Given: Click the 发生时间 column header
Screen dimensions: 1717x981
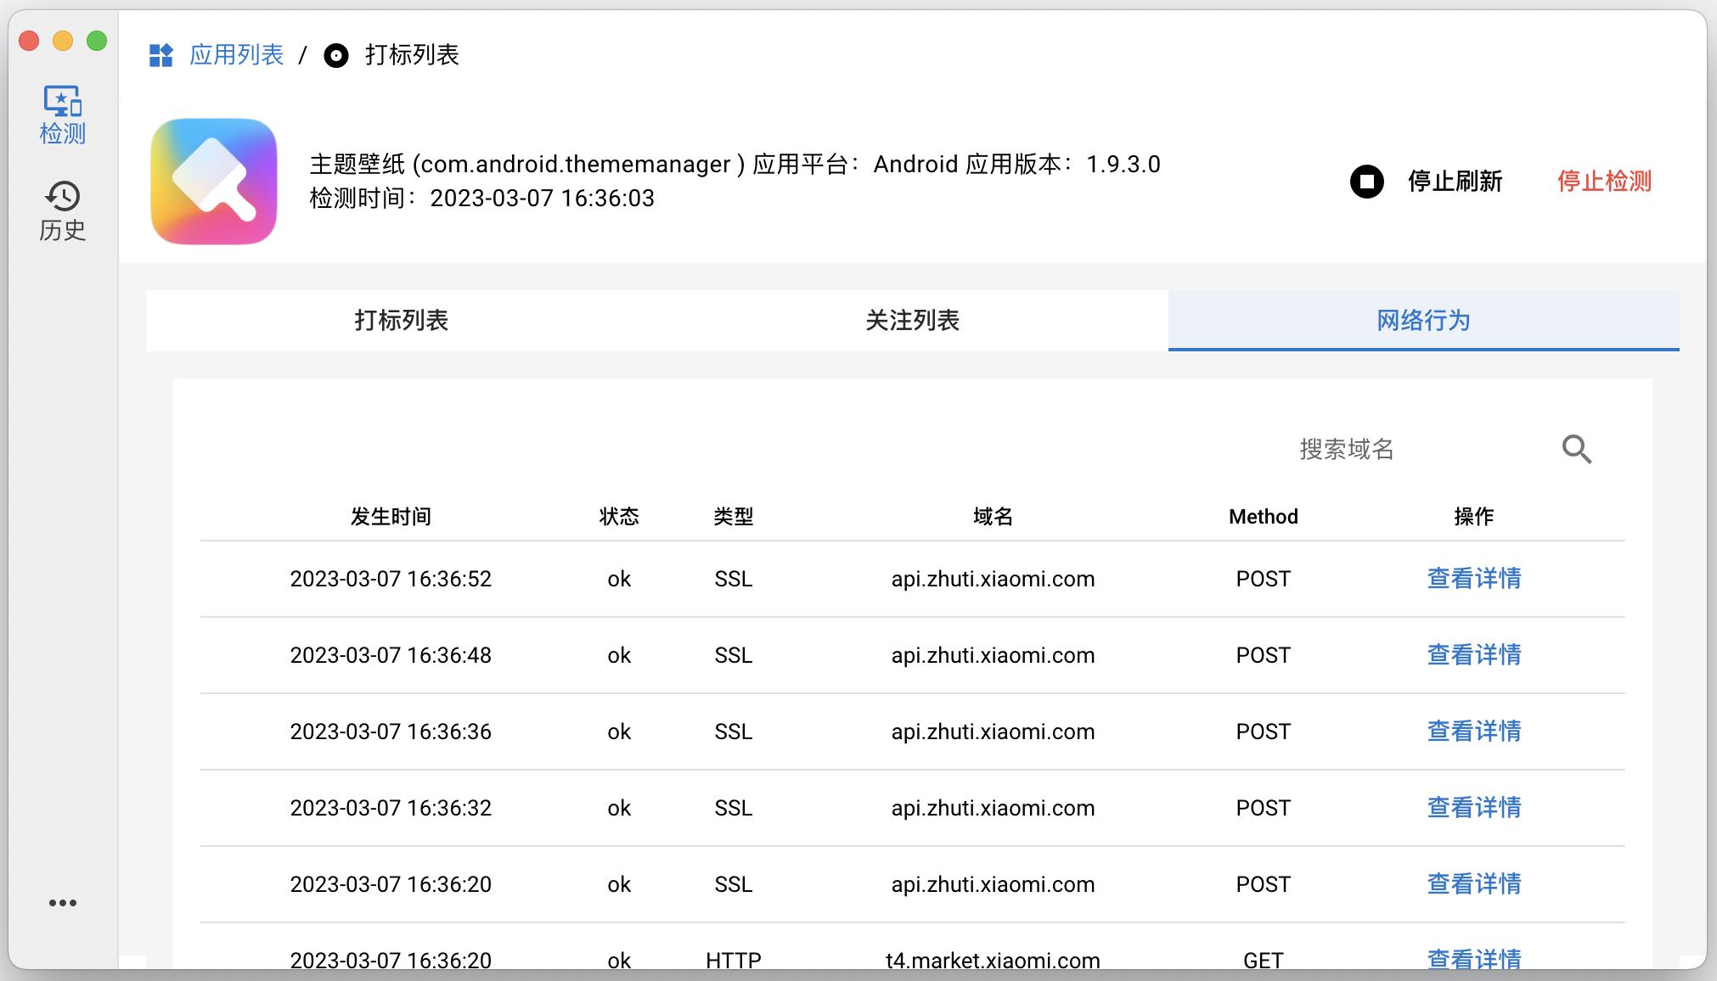Looking at the screenshot, I should pyautogui.click(x=391, y=517).
